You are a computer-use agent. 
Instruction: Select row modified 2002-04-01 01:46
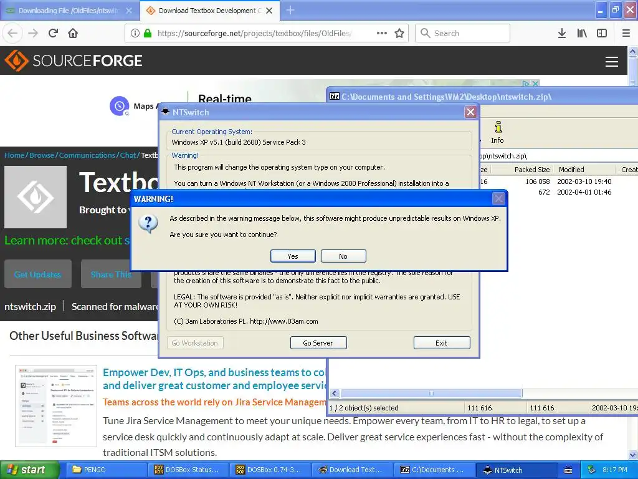[x=559, y=192]
